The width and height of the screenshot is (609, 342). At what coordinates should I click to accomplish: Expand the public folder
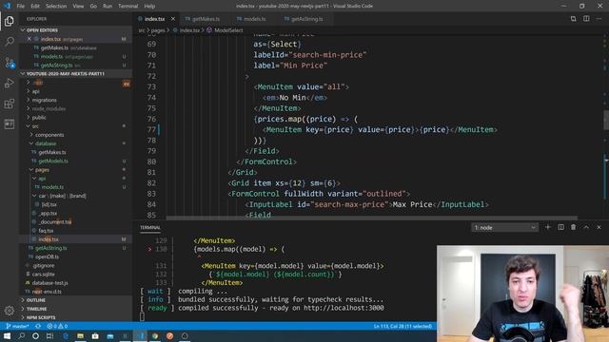39,118
